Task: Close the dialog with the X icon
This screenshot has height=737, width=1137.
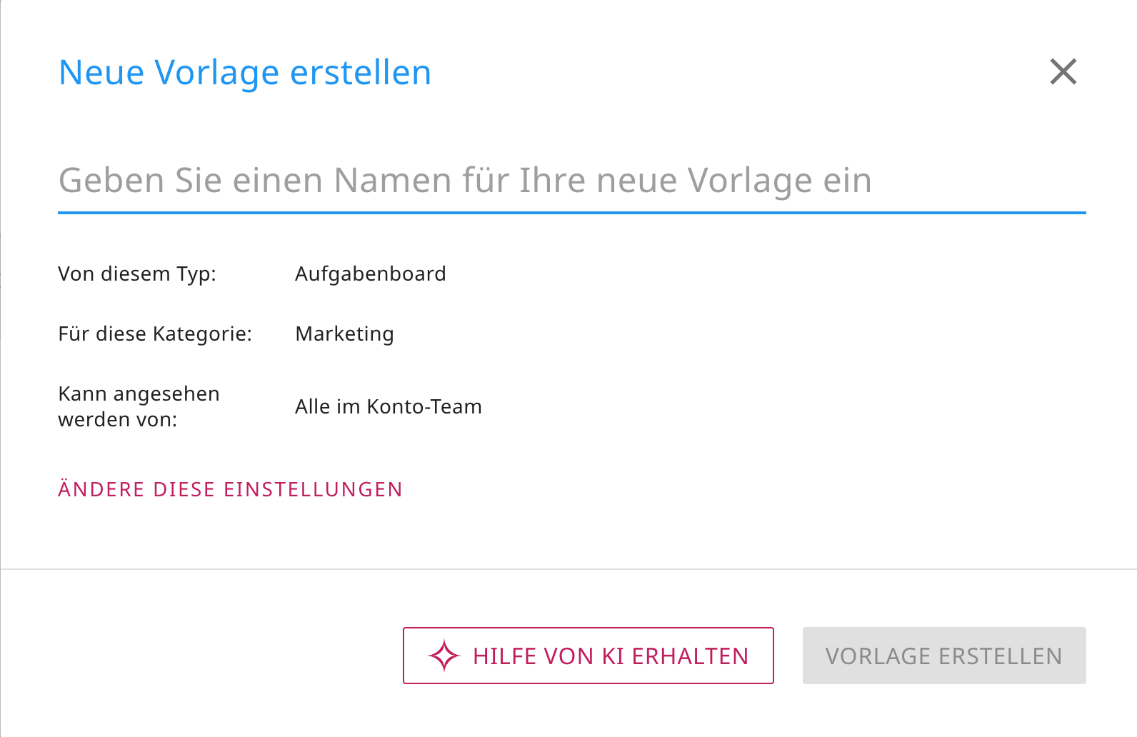Action: click(1063, 71)
